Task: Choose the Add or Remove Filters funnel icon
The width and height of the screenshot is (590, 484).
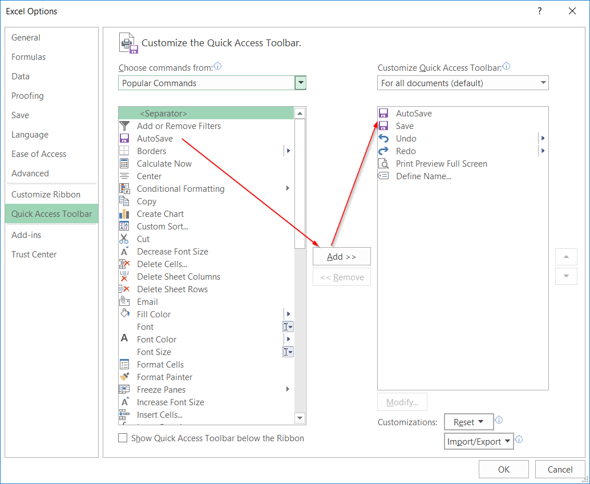Action: pyautogui.click(x=124, y=126)
